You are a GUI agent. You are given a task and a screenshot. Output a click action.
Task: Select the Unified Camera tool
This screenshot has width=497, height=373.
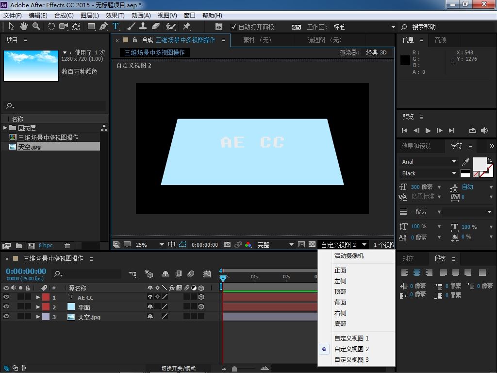click(x=64, y=27)
